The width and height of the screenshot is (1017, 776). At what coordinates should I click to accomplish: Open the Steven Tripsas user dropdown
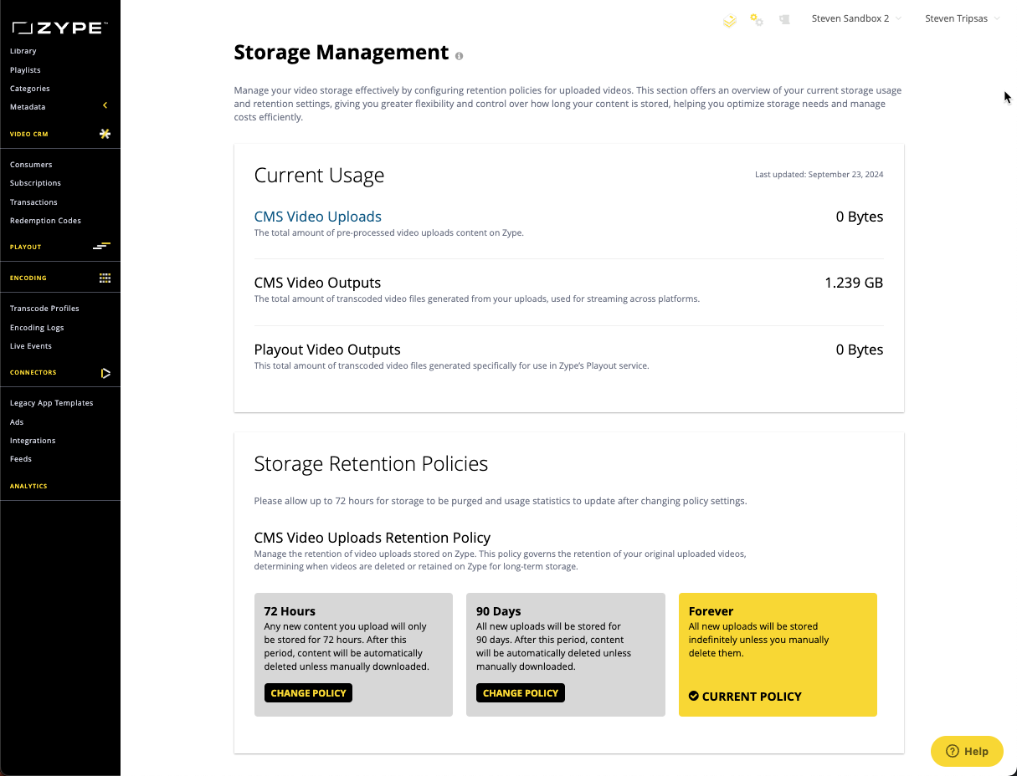click(x=963, y=18)
